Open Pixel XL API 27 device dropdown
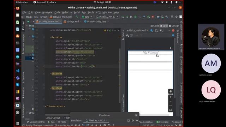This screenshot has height=127, width=226. point(107,17)
